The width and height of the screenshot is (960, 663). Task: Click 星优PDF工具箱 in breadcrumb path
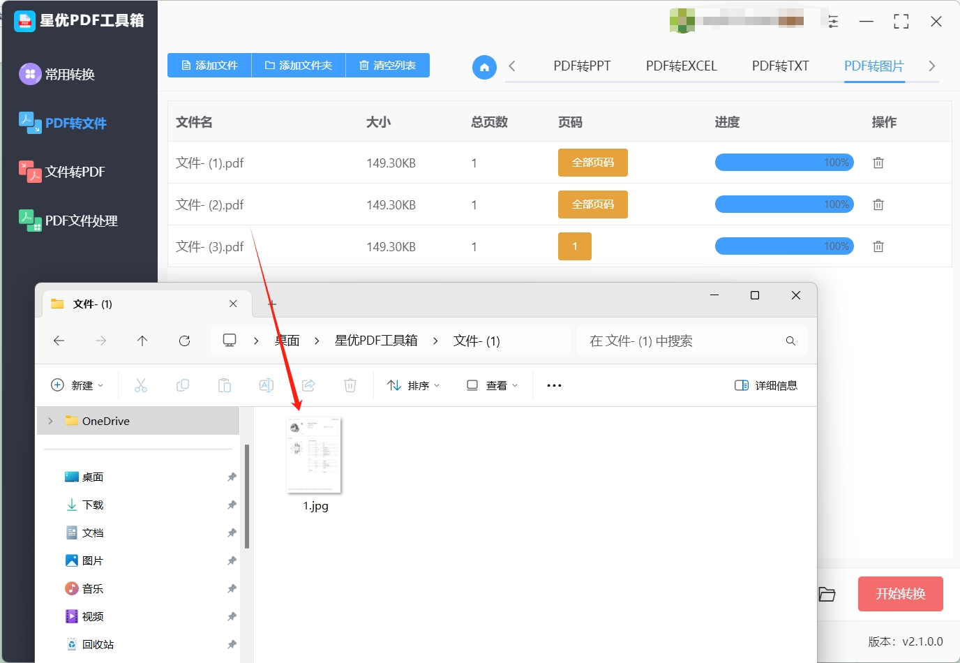[376, 341]
